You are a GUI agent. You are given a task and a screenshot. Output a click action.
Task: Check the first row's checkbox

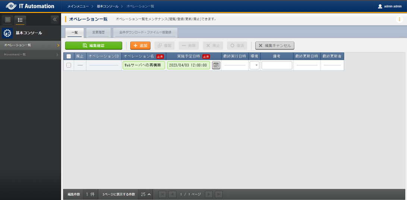[x=69, y=65]
